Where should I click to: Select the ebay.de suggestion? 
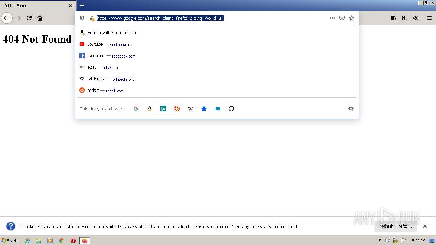tap(217, 67)
